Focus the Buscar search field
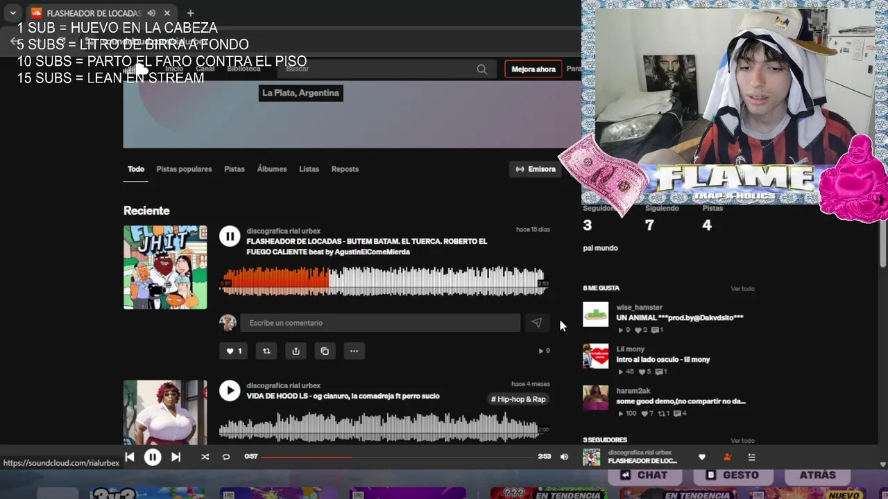Image resolution: width=888 pixels, height=499 pixels. click(x=387, y=69)
